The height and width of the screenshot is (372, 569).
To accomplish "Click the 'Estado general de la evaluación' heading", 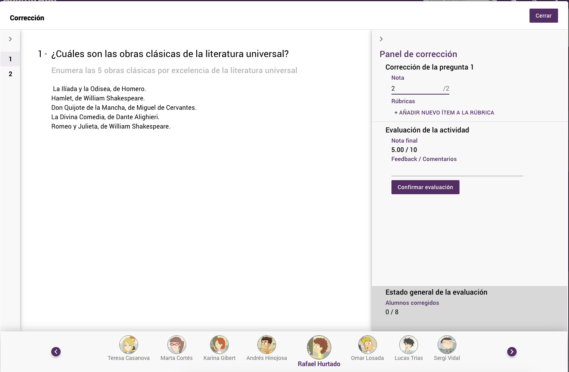I will click(436, 292).
